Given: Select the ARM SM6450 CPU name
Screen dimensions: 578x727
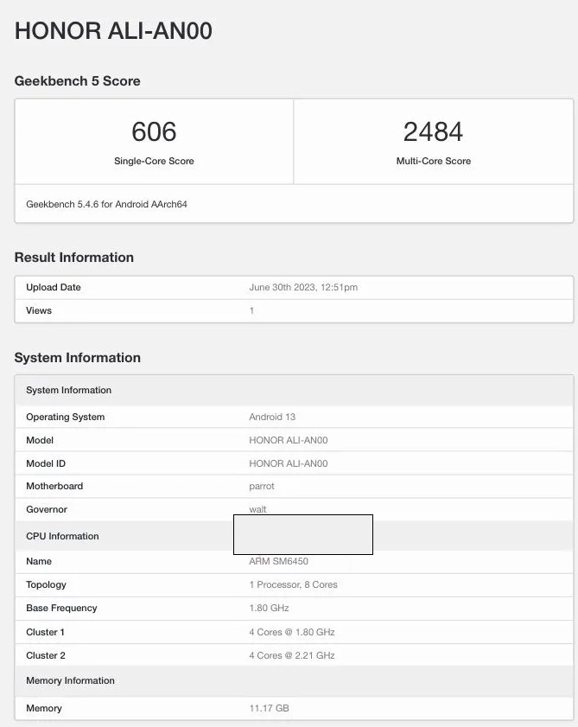Looking at the screenshot, I should tap(278, 561).
